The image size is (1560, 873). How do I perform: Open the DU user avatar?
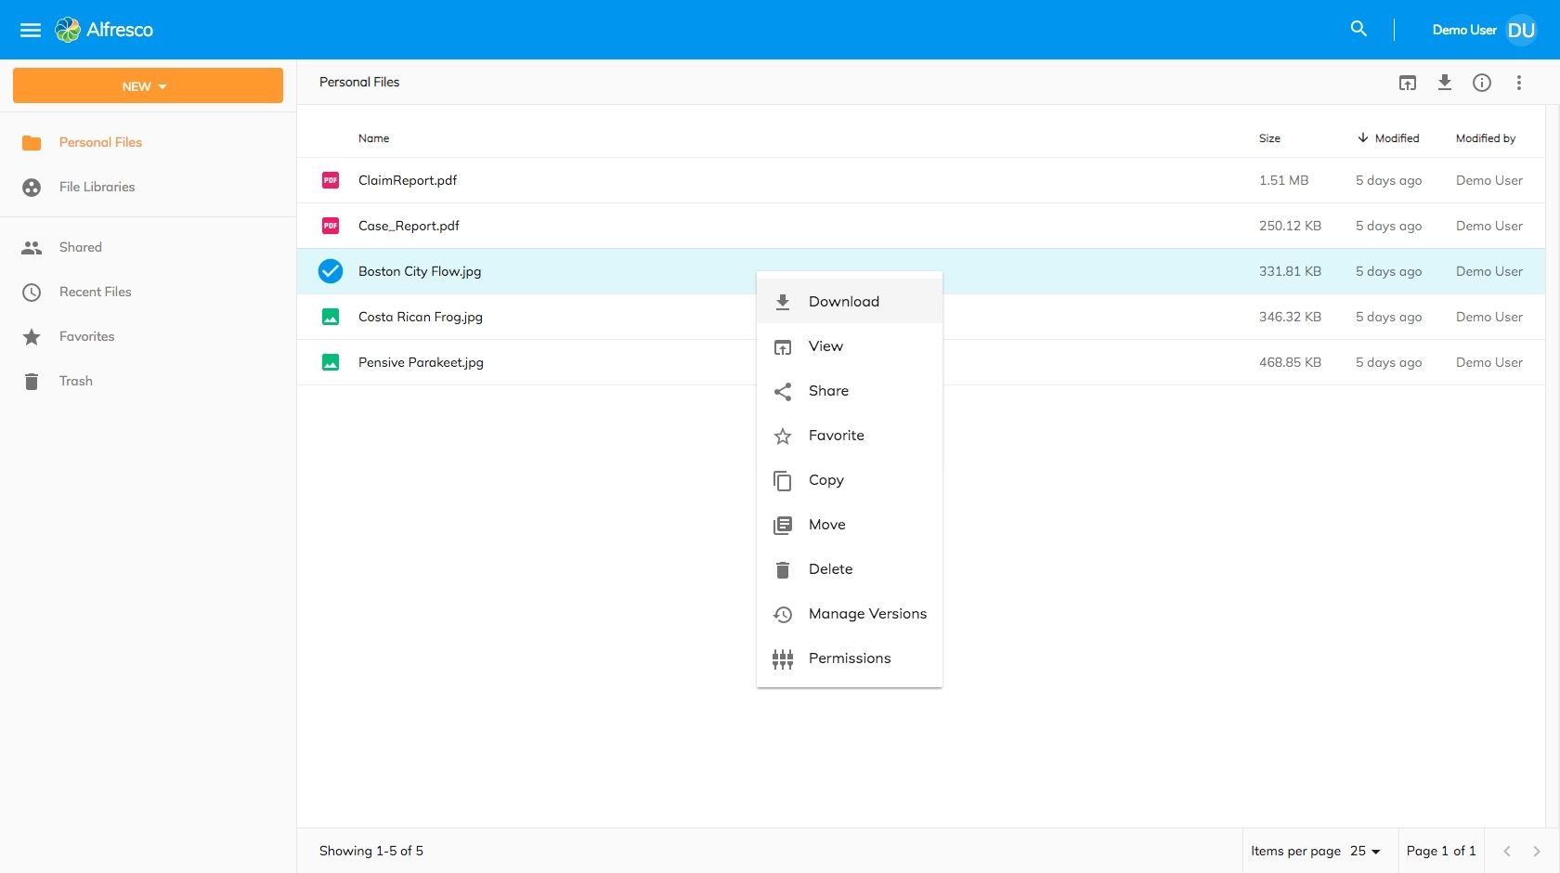tap(1521, 30)
